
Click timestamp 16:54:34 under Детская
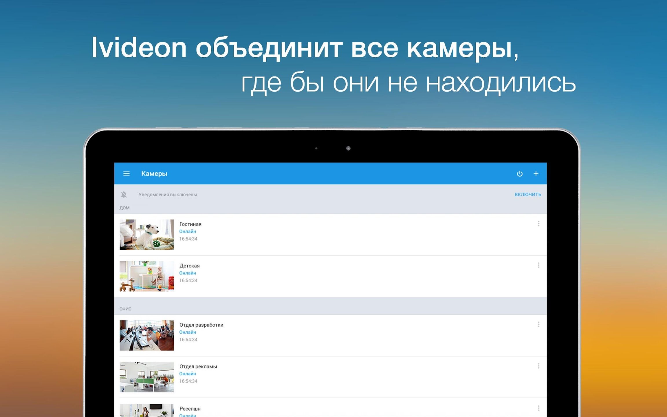pyautogui.click(x=188, y=281)
